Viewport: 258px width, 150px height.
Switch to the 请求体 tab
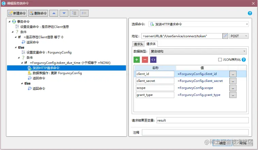(x=151, y=44)
